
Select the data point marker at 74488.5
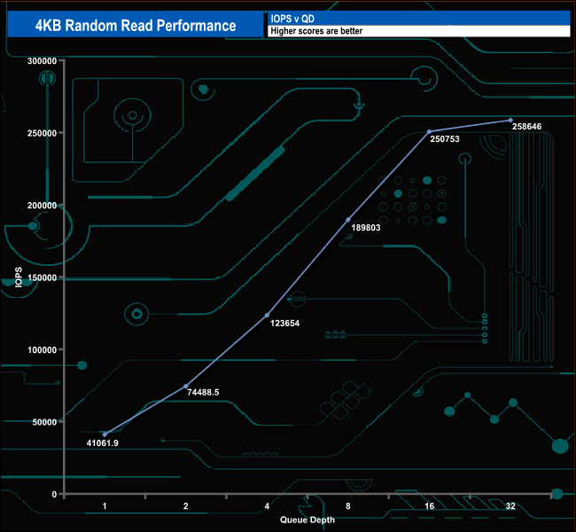click(186, 386)
